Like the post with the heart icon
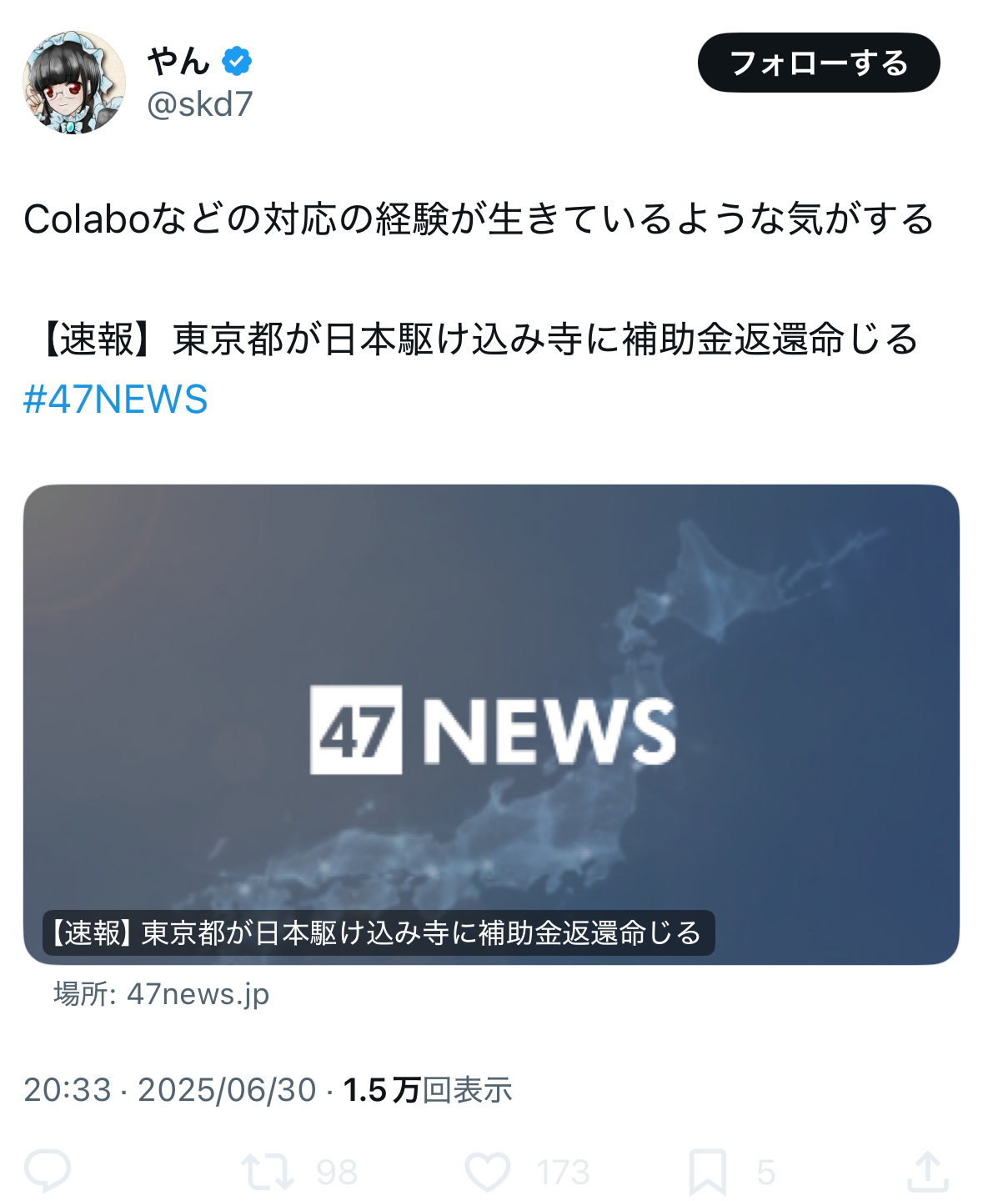This screenshot has width=983, height=1201. pos(488,1171)
